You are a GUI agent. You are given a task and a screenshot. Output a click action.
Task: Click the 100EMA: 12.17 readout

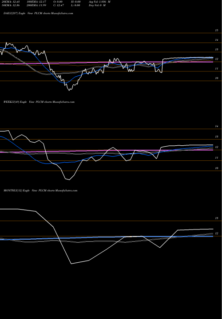[37, 2]
